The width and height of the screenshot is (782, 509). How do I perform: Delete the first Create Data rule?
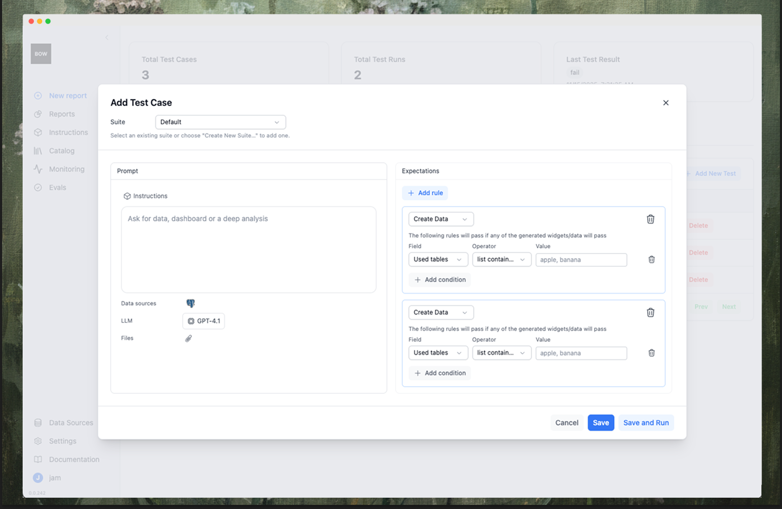[650, 219]
